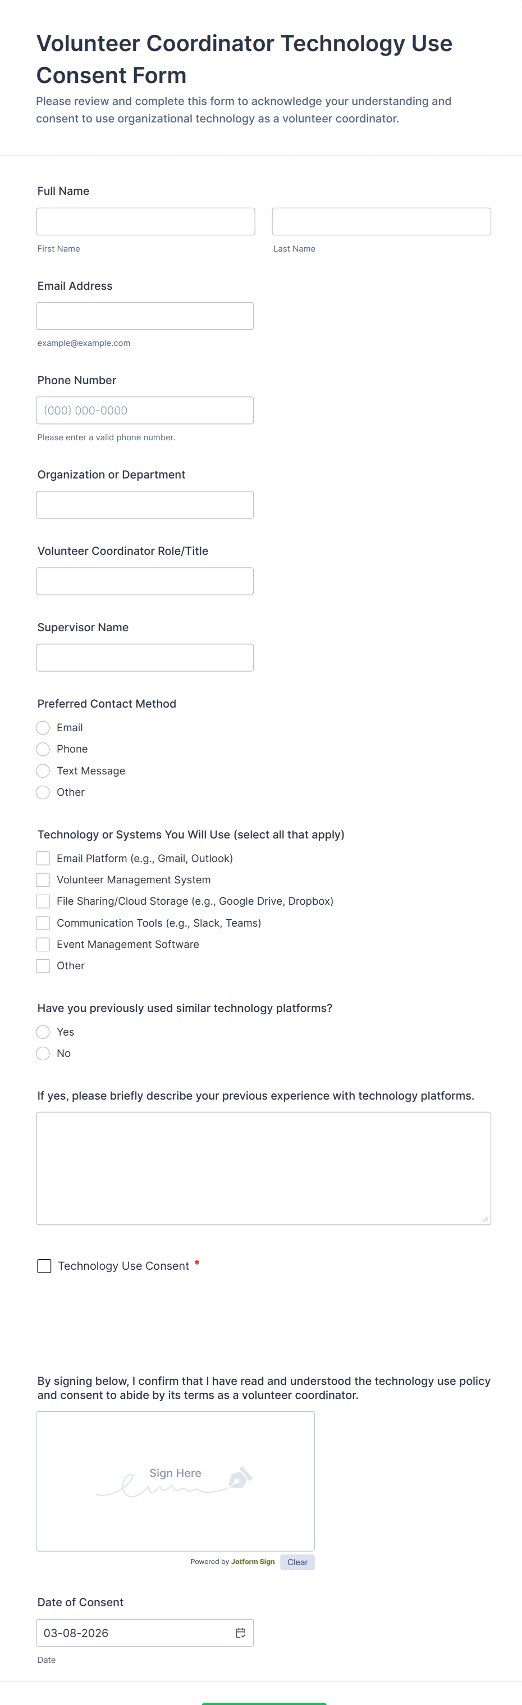Screen dimensions: 522x1705
Task: Check File Sharing/Cloud Storage option
Action: [x=43, y=901]
